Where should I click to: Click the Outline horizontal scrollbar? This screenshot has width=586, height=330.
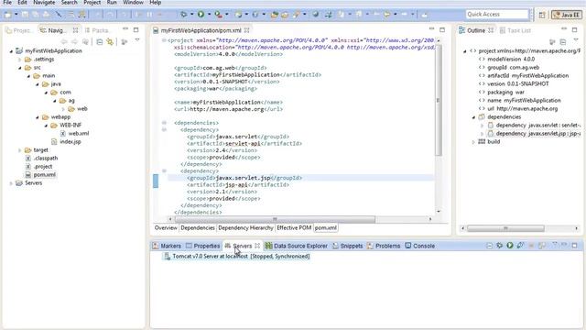coord(505,228)
